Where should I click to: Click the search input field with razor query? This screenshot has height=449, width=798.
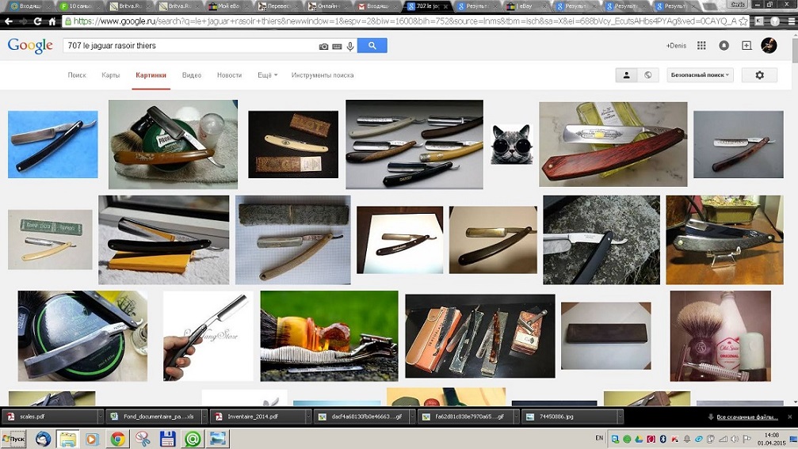click(190, 47)
